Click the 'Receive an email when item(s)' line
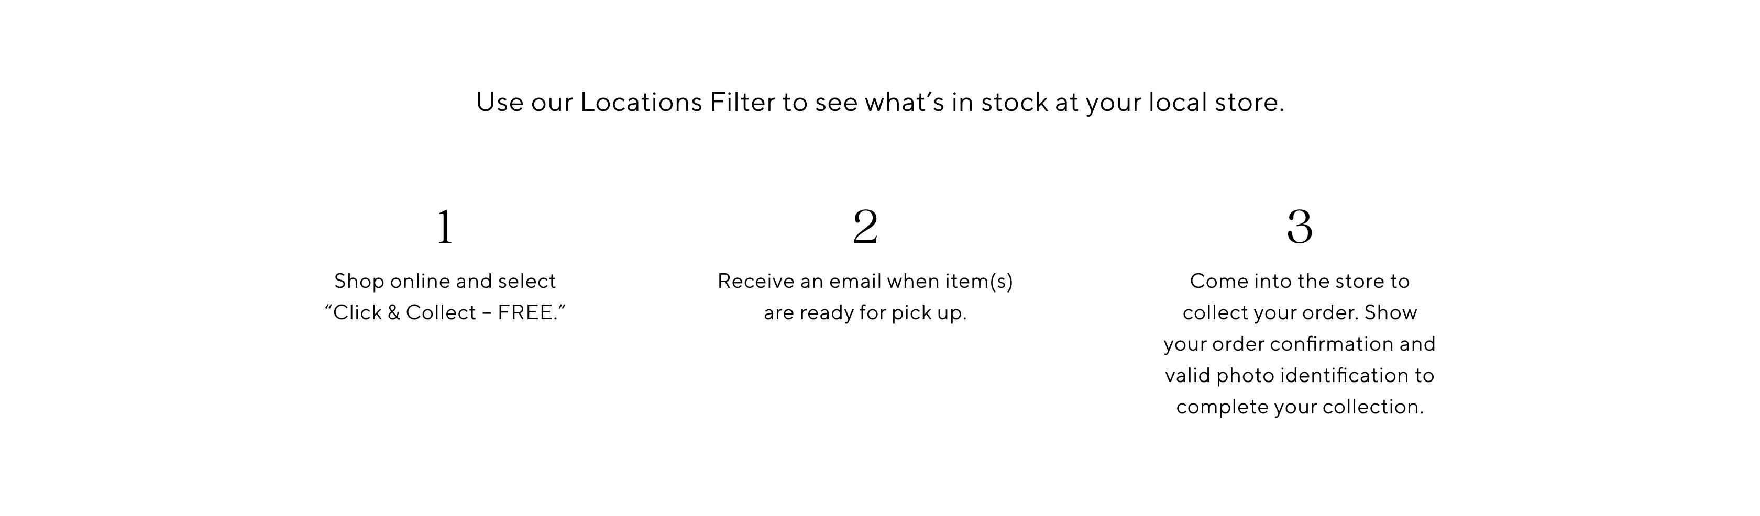 coord(865,281)
